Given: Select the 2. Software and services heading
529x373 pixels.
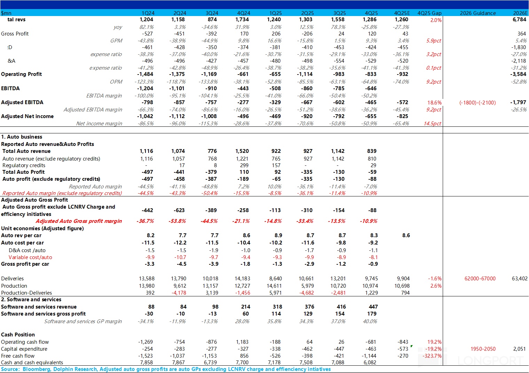Looking at the screenshot, I should (x=31, y=300).
